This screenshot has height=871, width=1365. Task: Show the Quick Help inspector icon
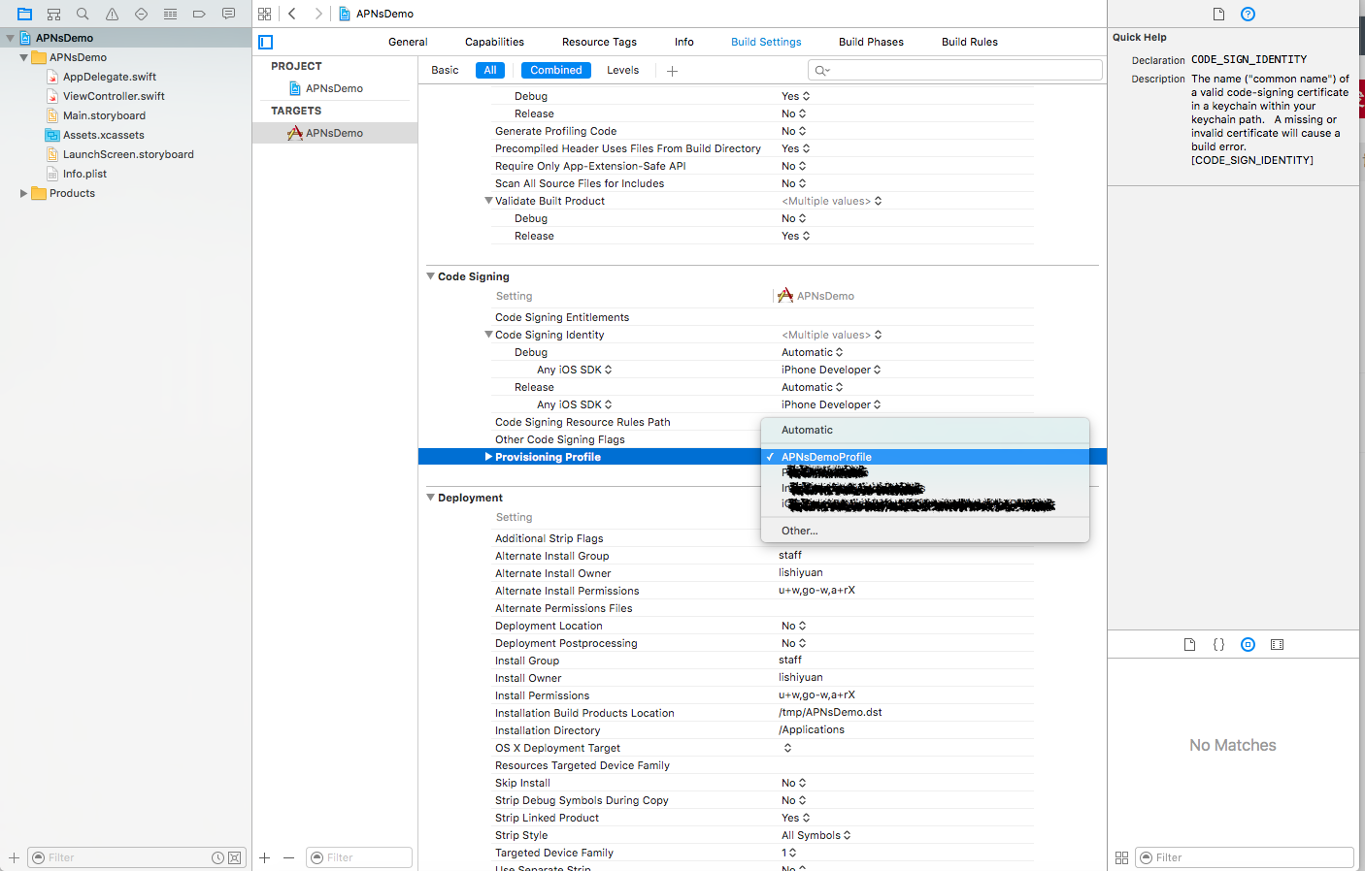pyautogui.click(x=1248, y=14)
